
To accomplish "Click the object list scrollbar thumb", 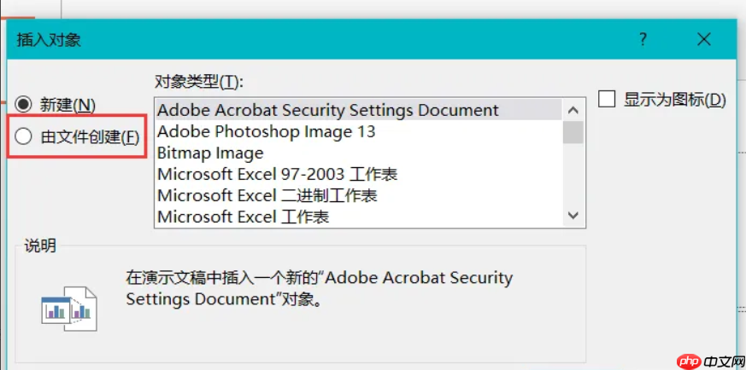I will [574, 132].
